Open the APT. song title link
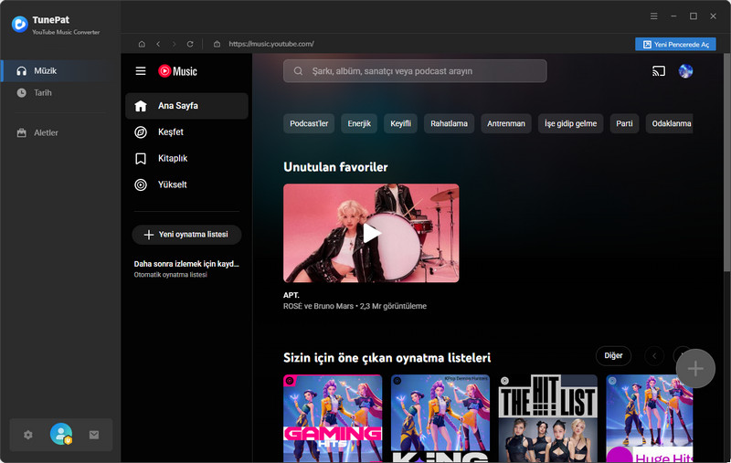 tap(291, 295)
